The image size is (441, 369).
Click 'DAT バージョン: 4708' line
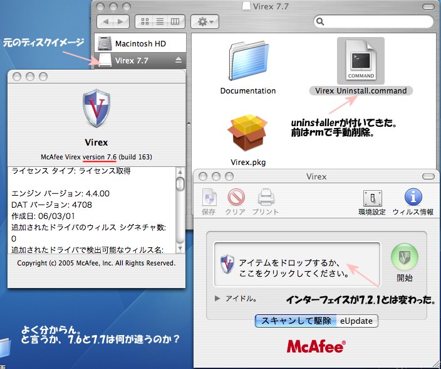51,205
